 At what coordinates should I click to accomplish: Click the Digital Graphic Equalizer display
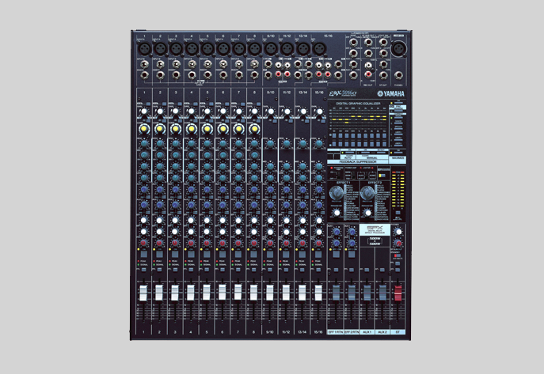pyautogui.click(x=358, y=128)
